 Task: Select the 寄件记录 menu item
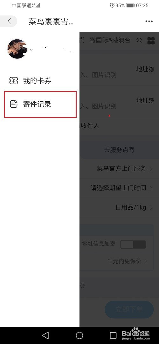pyautogui.click(x=40, y=104)
